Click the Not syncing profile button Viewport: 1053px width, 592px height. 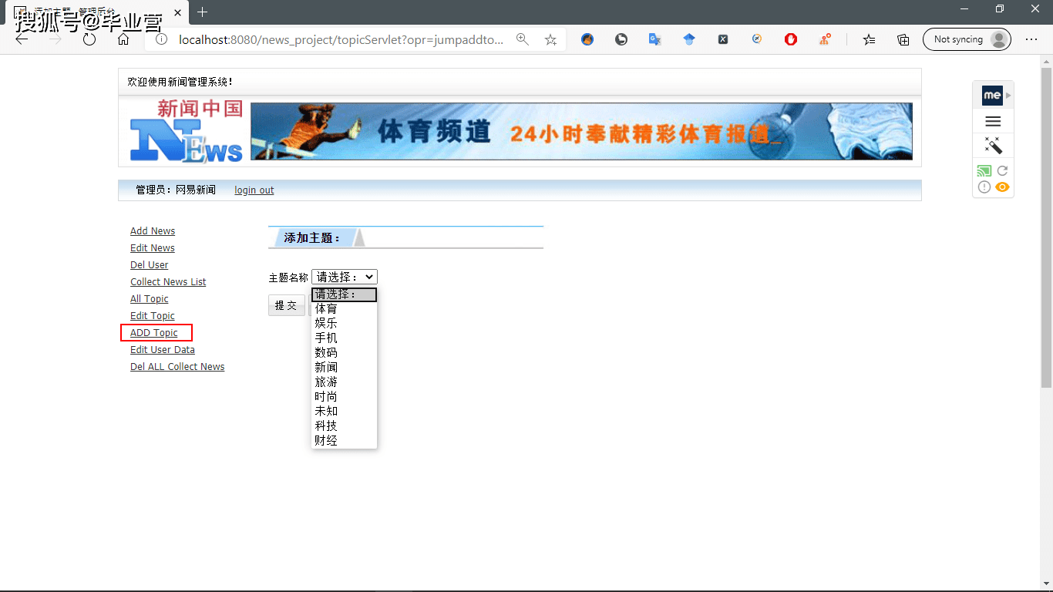point(967,39)
